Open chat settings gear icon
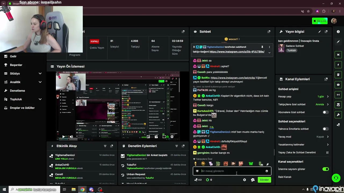This screenshot has width=344, height=193. click(244, 180)
